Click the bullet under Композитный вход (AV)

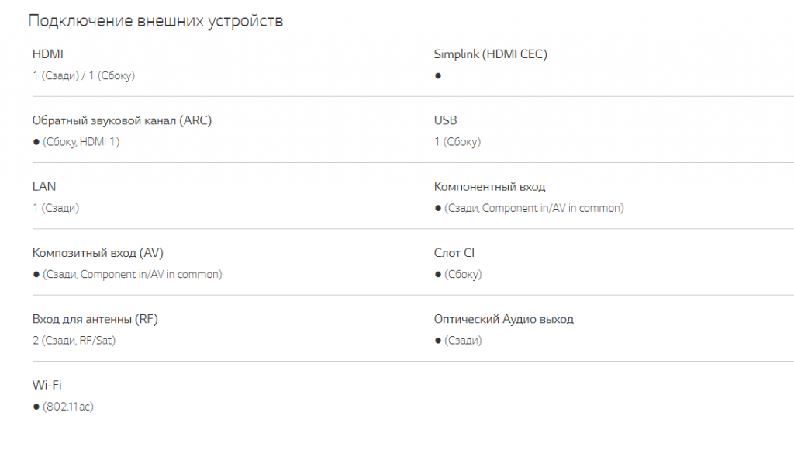(36, 275)
